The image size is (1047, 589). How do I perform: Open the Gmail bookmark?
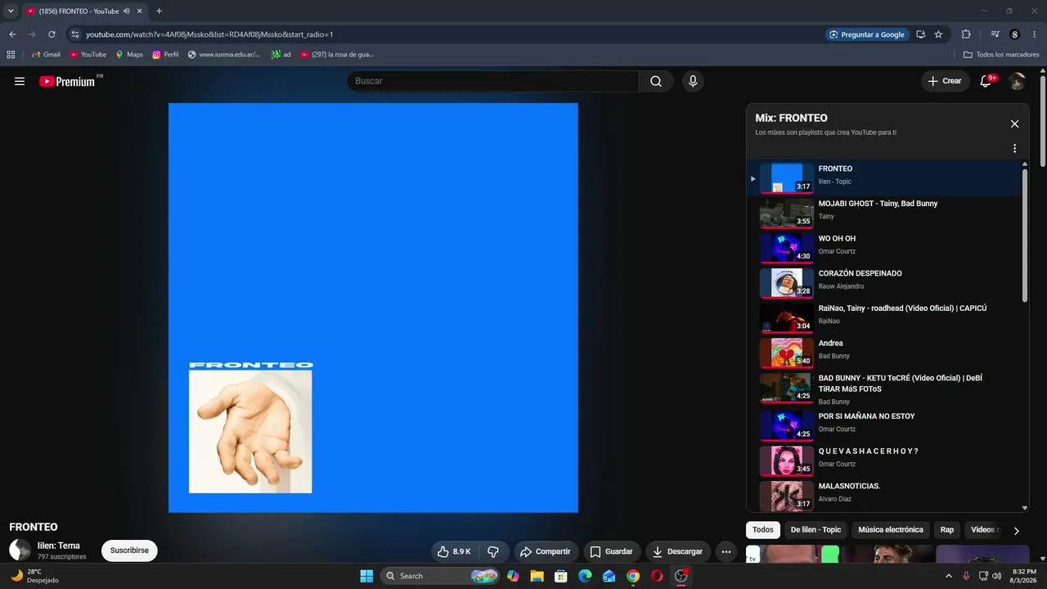[46, 55]
